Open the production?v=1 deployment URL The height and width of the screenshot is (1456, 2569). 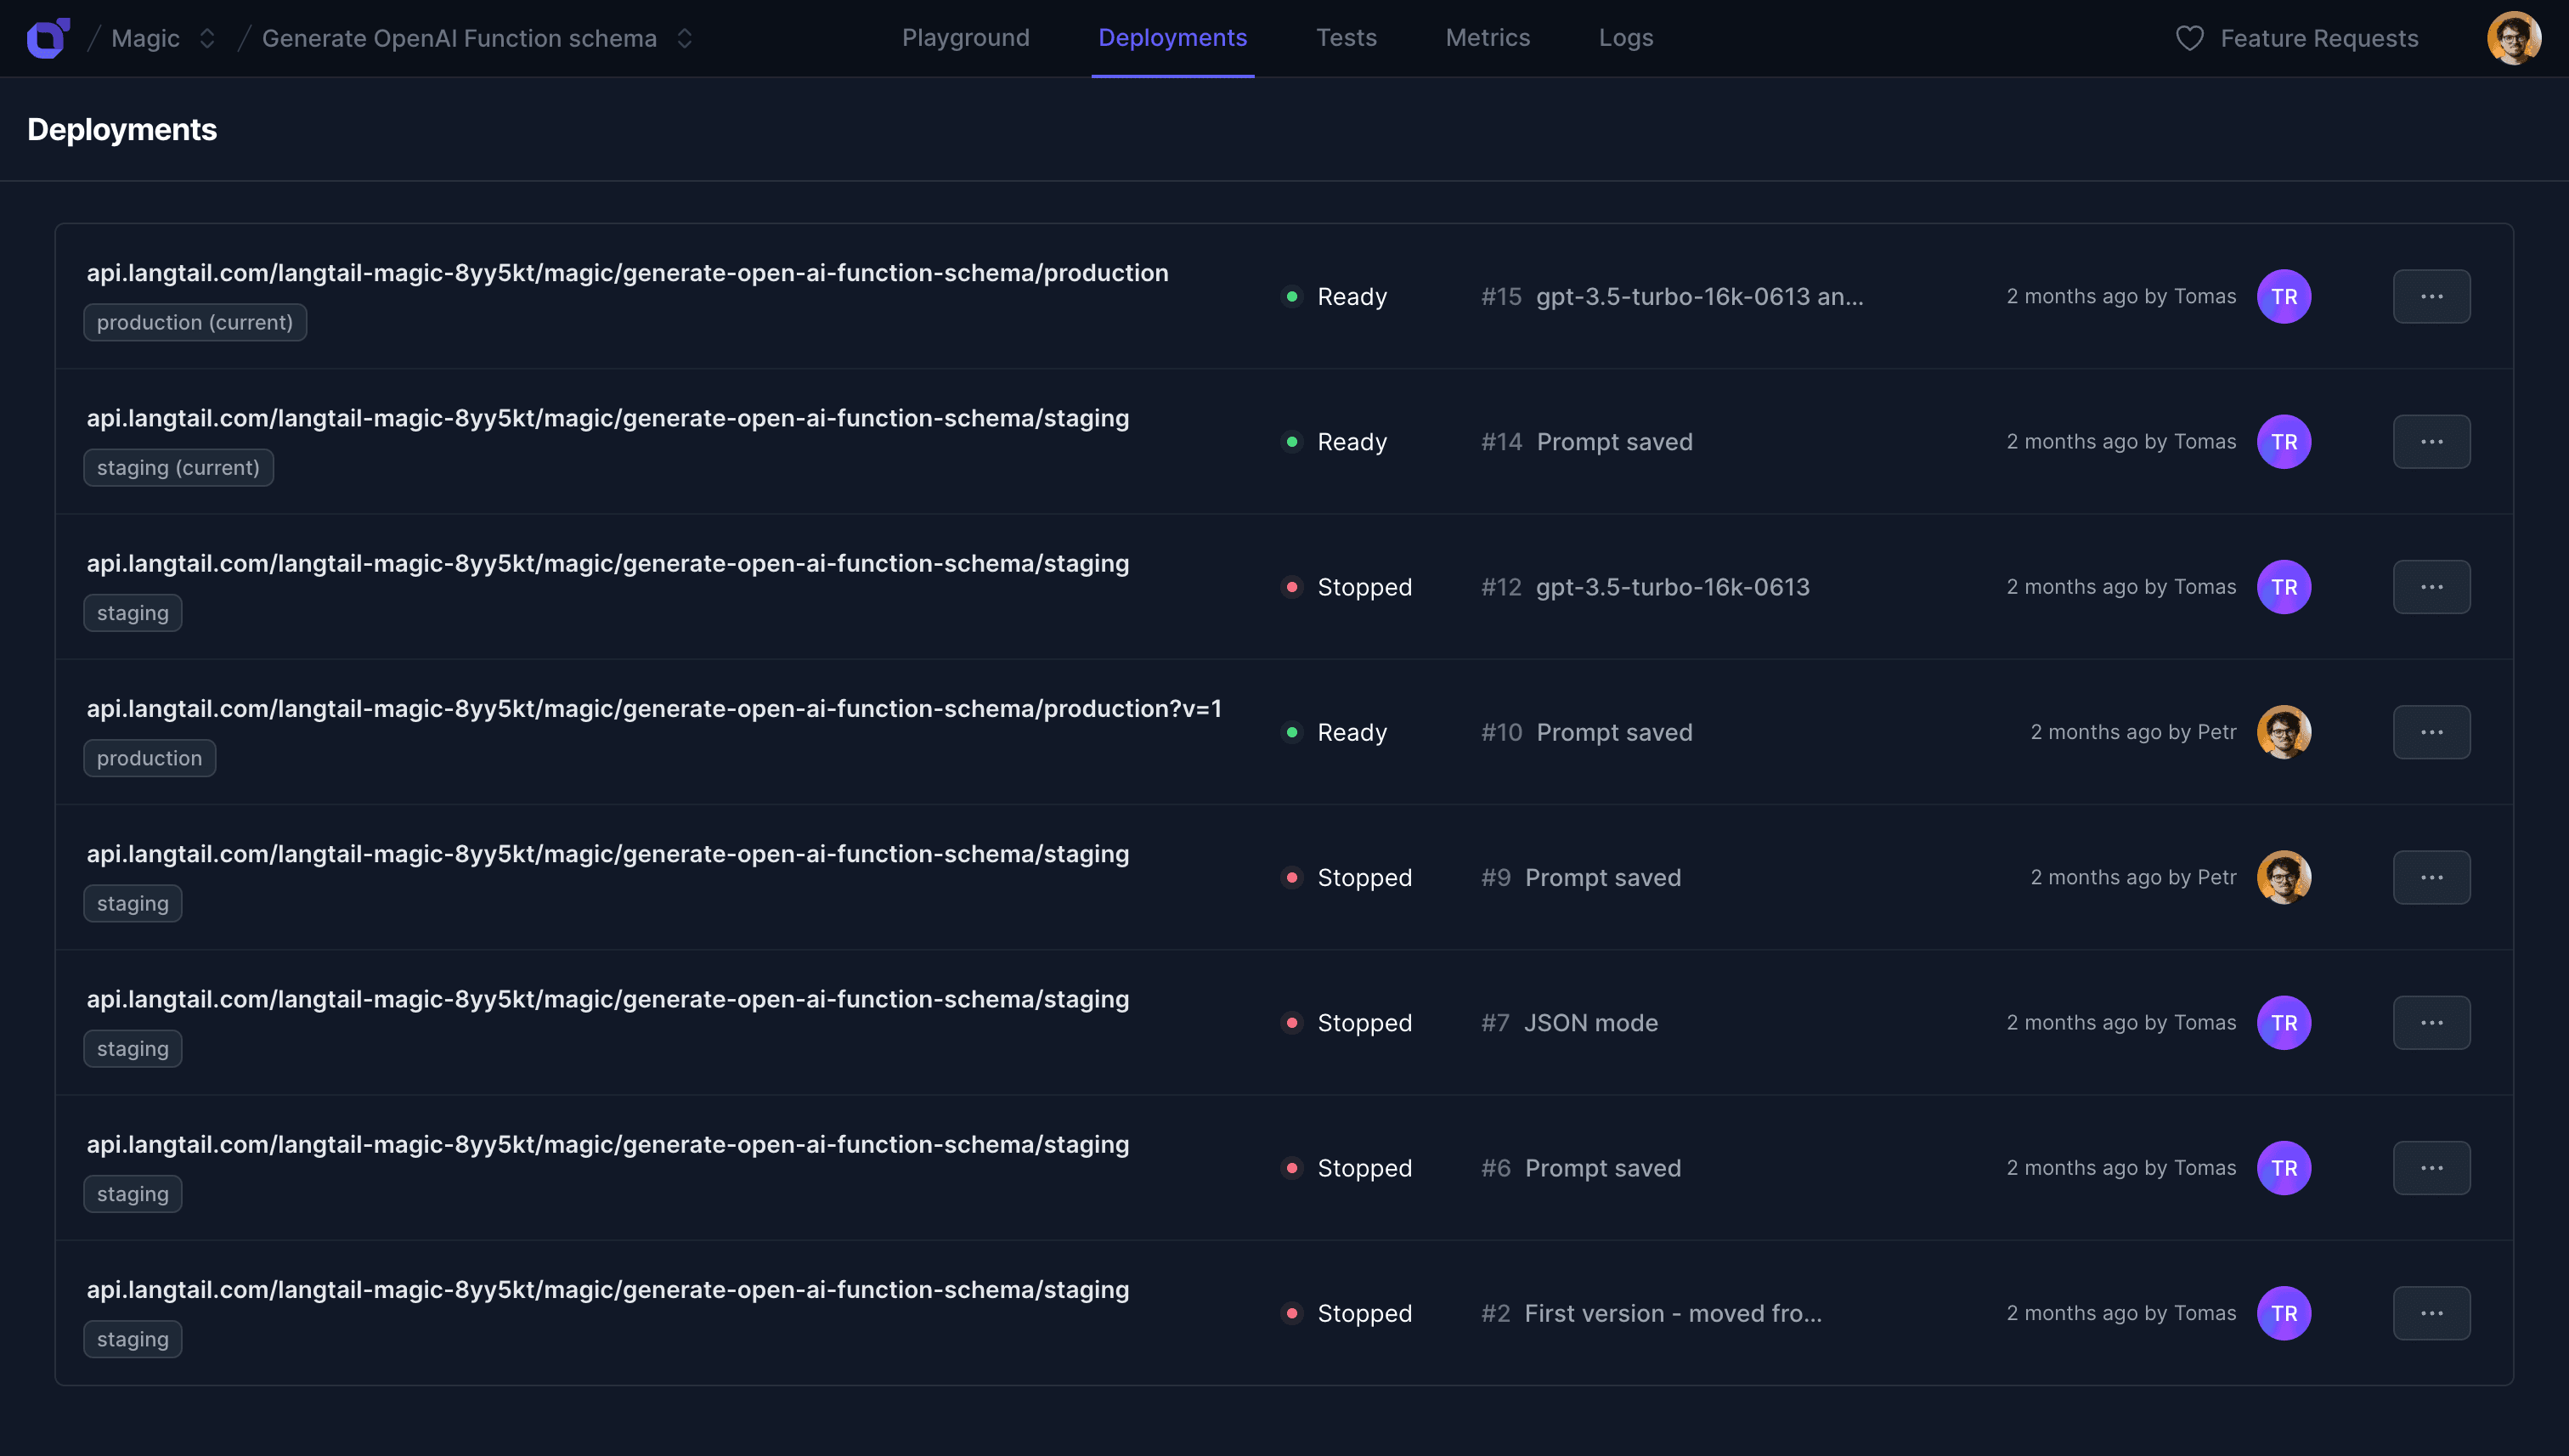pos(653,708)
